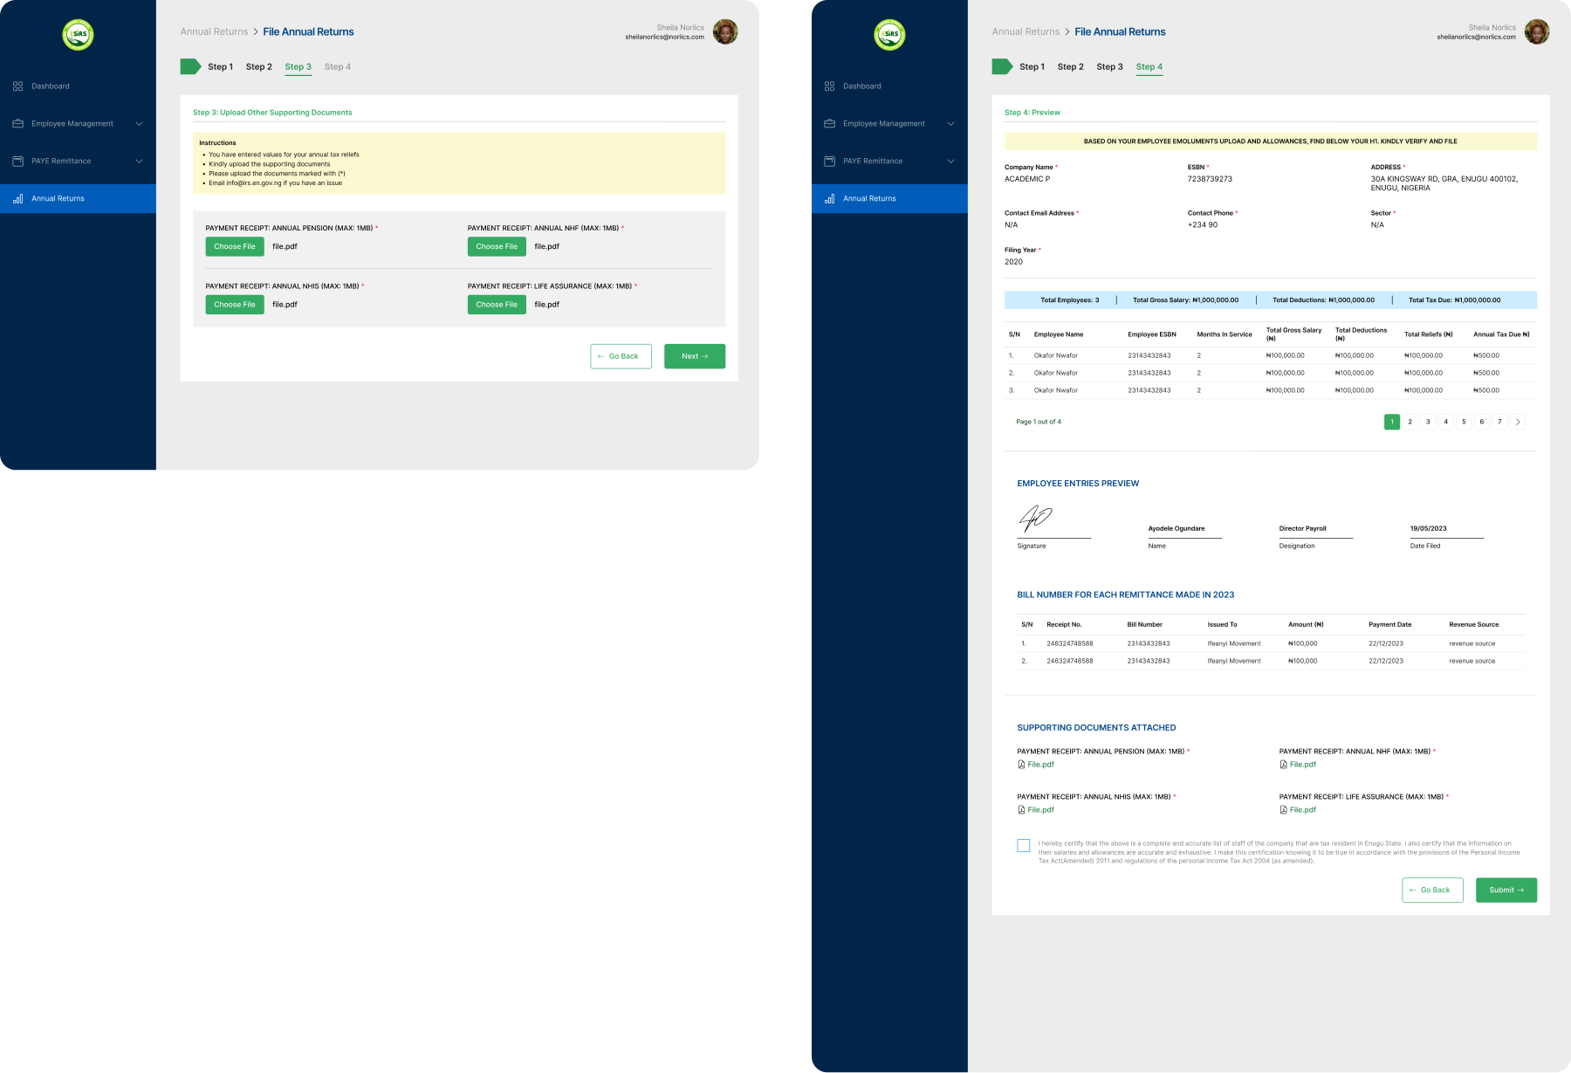Screen dimensions: 1571x1073
Task: Select Step 3 tab in left window
Action: pyautogui.click(x=298, y=67)
